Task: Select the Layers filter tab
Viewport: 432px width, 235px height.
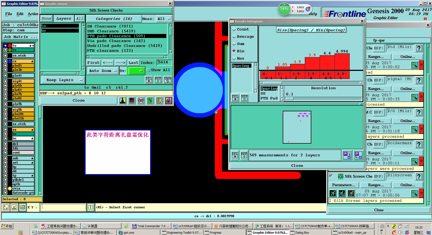Action: coord(64,19)
